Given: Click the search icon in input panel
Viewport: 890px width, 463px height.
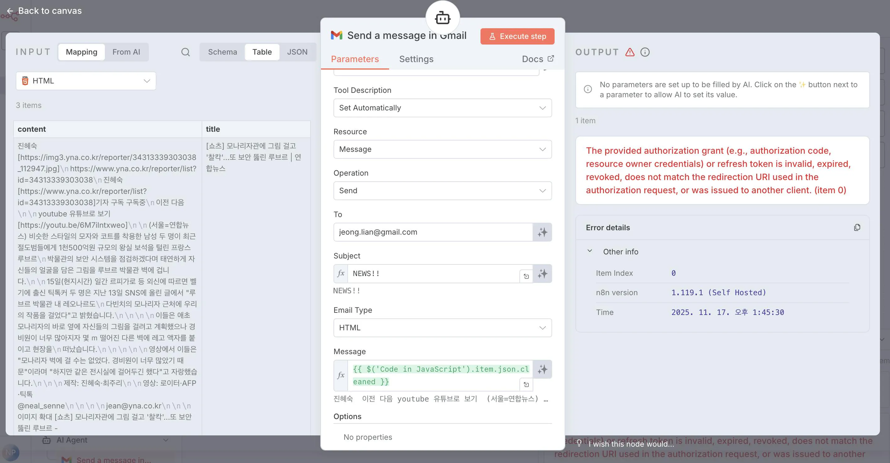Looking at the screenshot, I should pyautogui.click(x=186, y=52).
